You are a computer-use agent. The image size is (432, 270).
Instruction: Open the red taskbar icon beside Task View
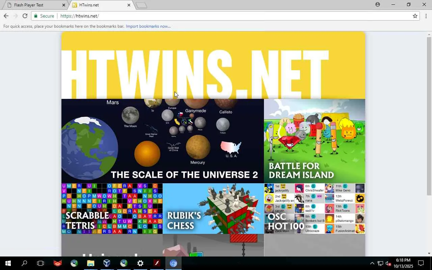pos(57,263)
